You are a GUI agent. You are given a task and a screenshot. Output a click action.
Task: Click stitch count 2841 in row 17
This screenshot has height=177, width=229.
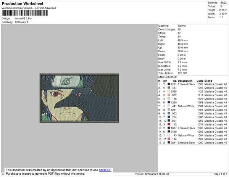[x=174, y=143]
